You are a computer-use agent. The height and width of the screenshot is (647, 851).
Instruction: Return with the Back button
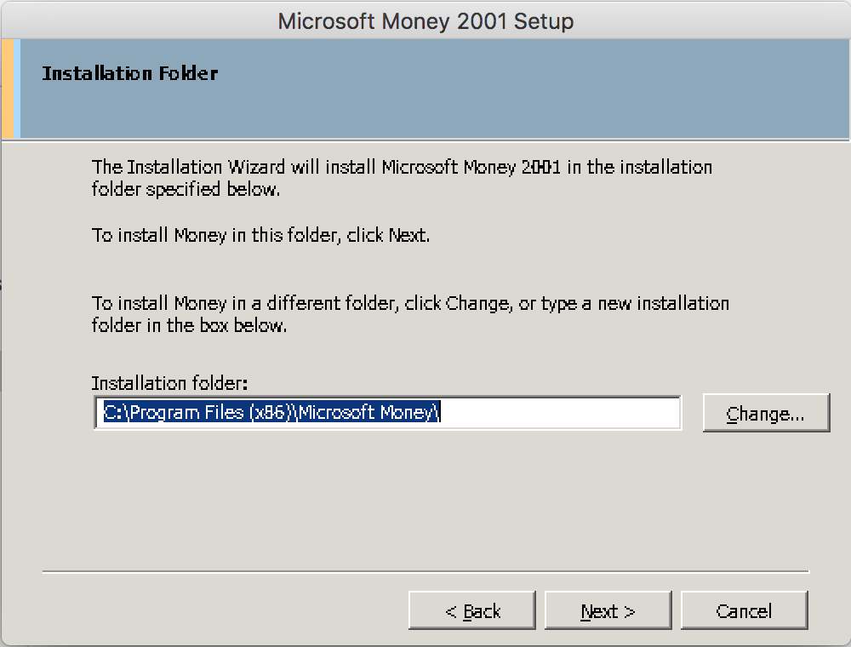[x=471, y=610]
